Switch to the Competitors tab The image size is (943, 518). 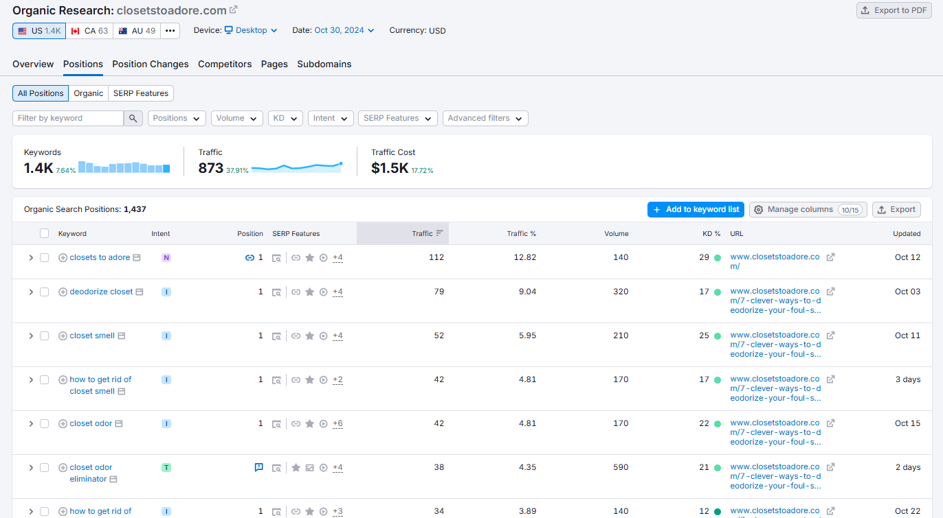coord(225,64)
